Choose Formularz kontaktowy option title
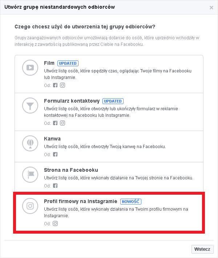Image resolution: width=218 pixels, height=258 pixels. [x=72, y=101]
